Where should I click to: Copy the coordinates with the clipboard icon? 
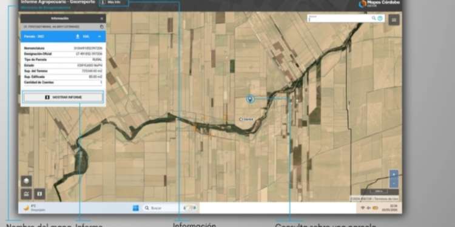tap(102, 27)
